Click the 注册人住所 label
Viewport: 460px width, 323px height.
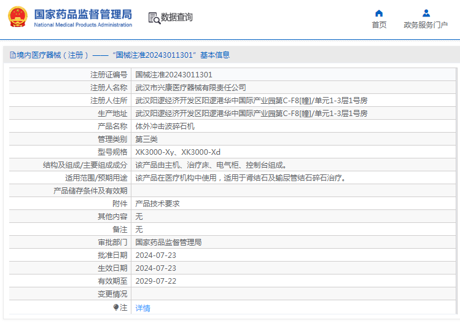click(x=109, y=101)
